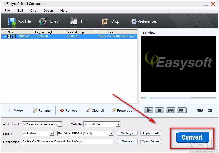Open Preferences from the toolbar
This screenshot has height=153, width=219.
tap(134, 22)
